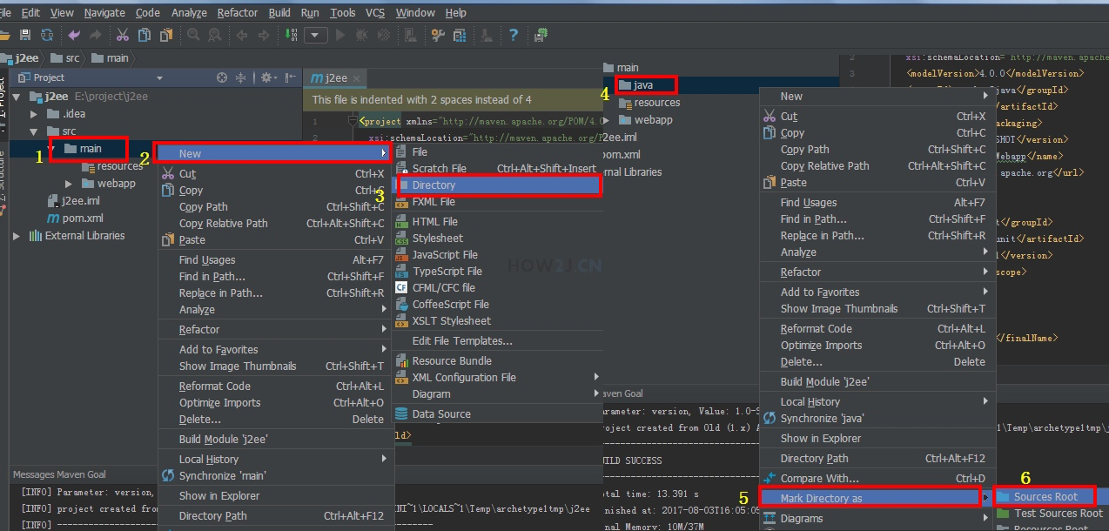
Task: Open the Local History submenu in left menu
Action: click(x=274, y=459)
